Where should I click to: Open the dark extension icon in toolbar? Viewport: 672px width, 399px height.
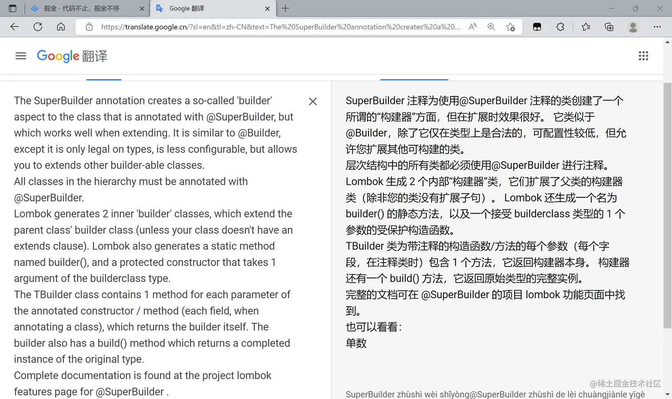[x=537, y=27]
